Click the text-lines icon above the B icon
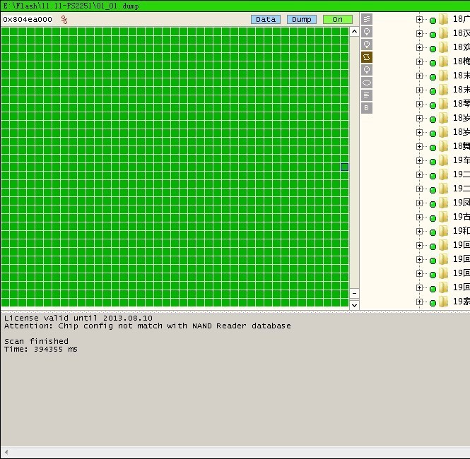The height and width of the screenshot is (459, 470). (x=367, y=95)
